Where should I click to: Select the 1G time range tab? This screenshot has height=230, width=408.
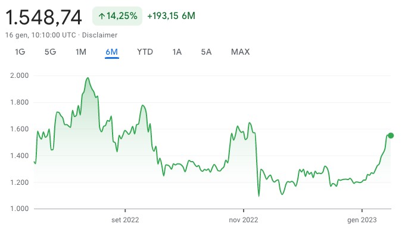pyautogui.click(x=20, y=52)
